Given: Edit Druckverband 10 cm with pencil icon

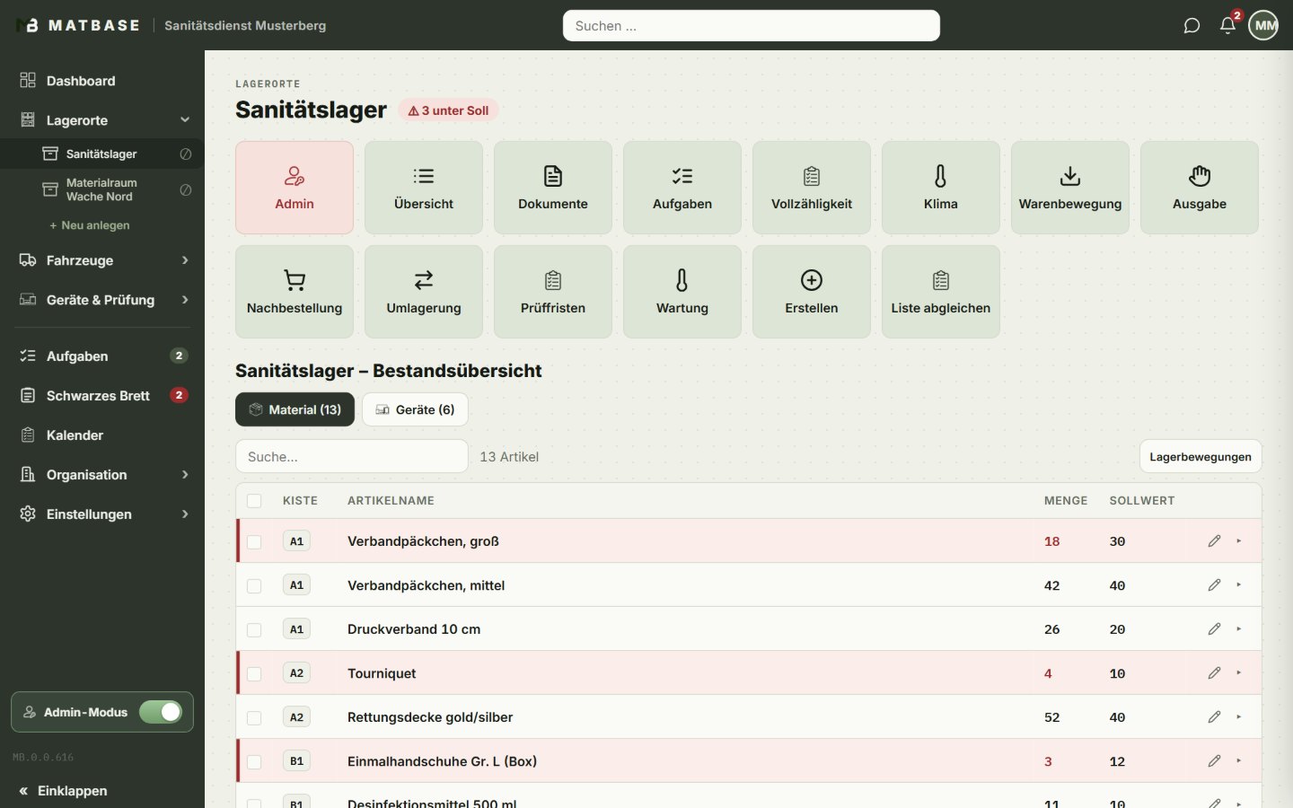Looking at the screenshot, I should click(1214, 628).
